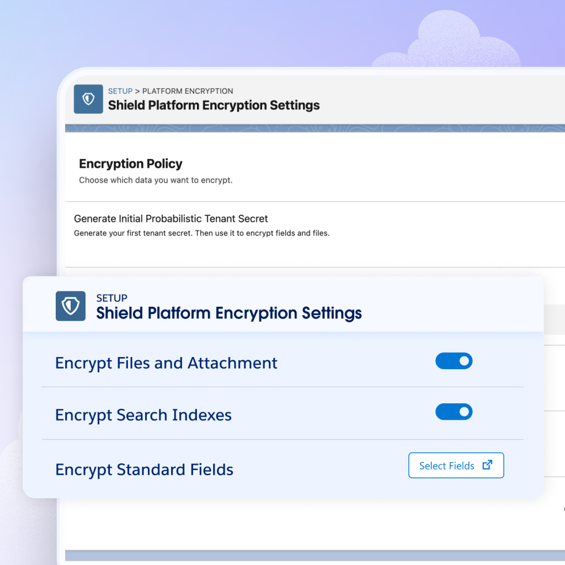Viewport: 565px width, 565px height.
Task: Click the overlay card's SETUP label
Action: pos(111,298)
